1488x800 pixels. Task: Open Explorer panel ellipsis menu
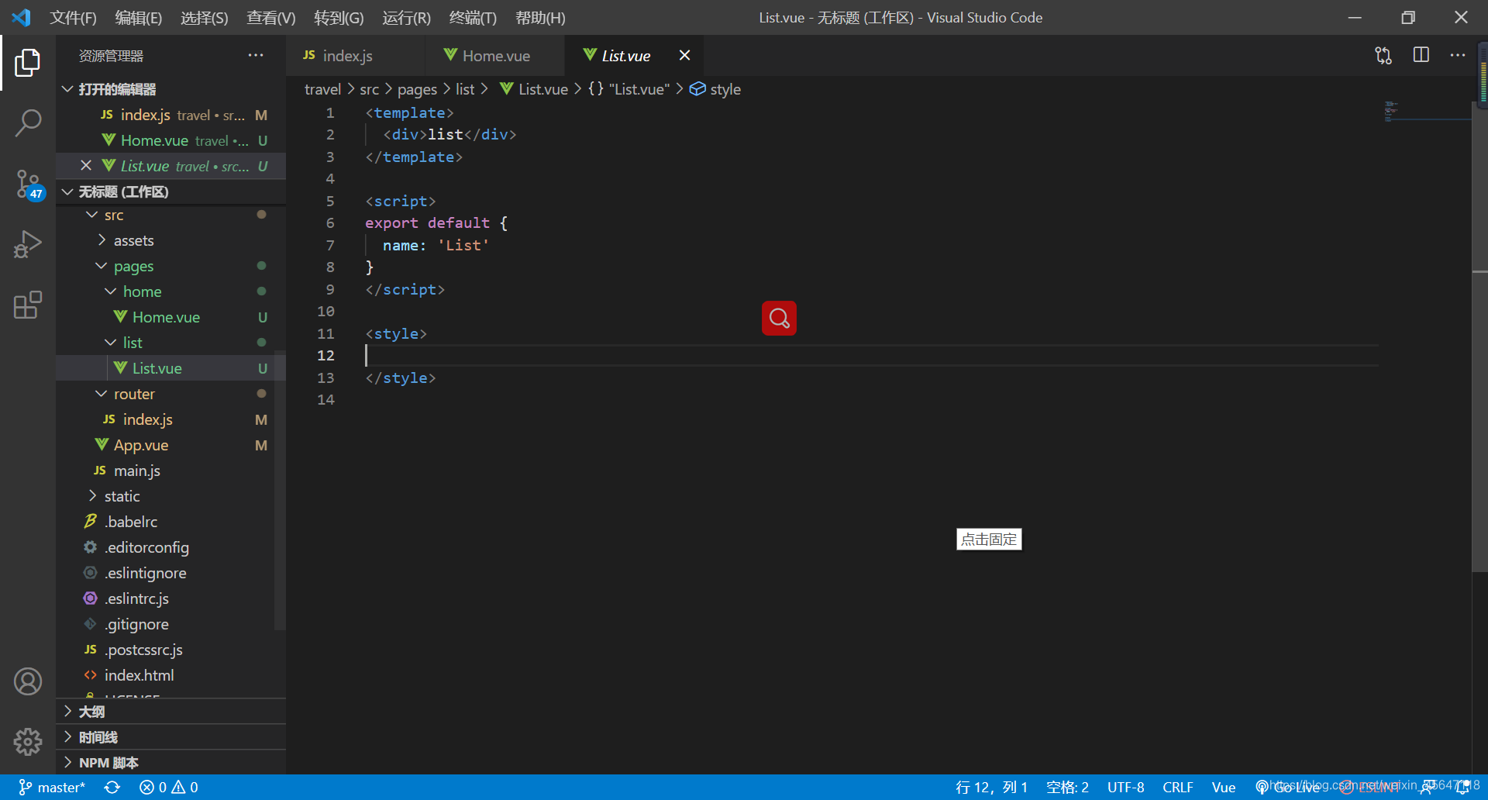256,56
